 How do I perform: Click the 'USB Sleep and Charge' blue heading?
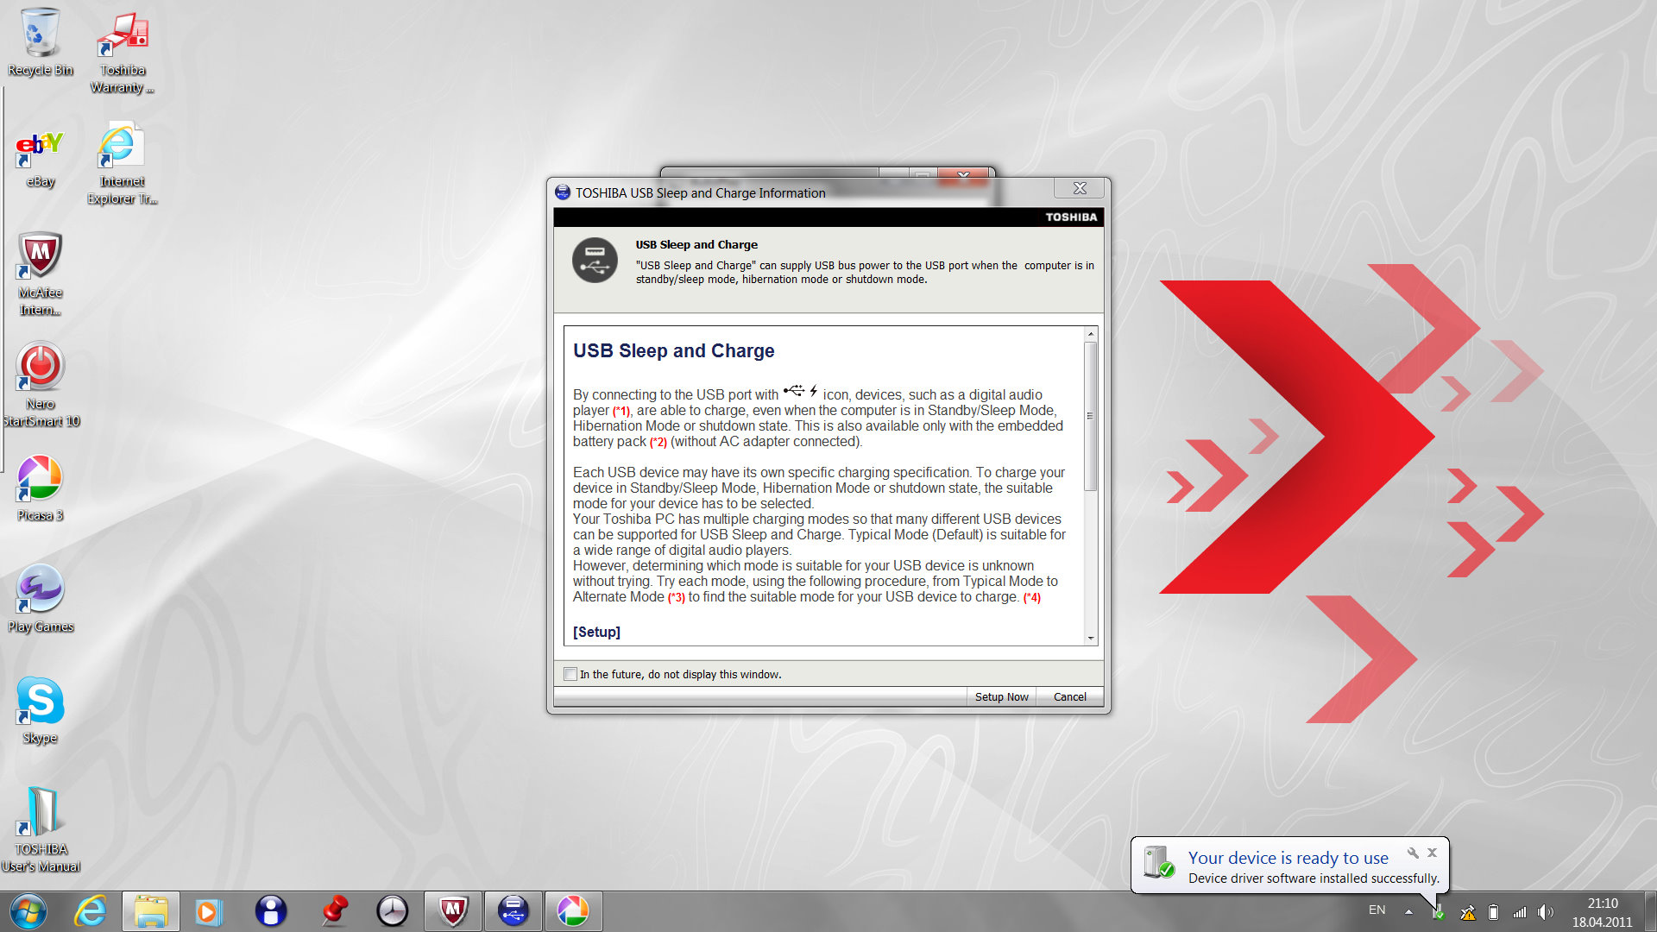673,351
